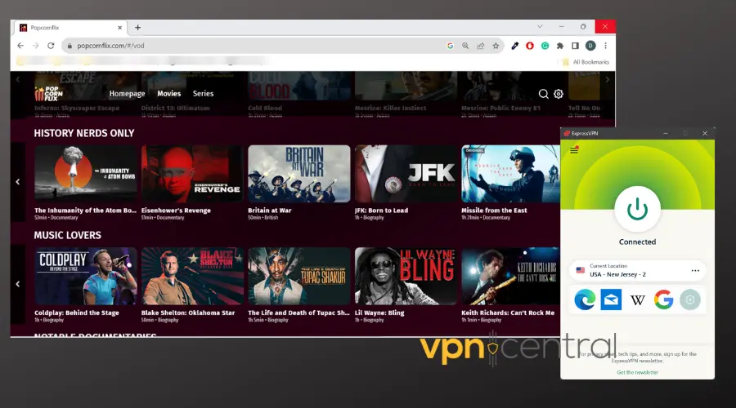
Task: Click the green Grammarly extension icon
Action: coord(545,46)
